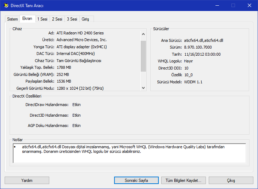Viewport: 258px width, 189px height.
Task: Minimize the DirectX Tanı Aracı window
Action: tap(217, 5)
